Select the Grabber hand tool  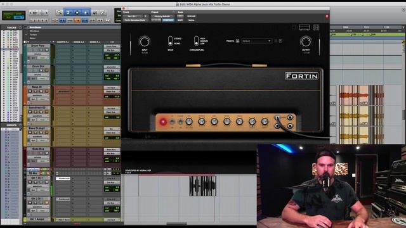(86, 12)
